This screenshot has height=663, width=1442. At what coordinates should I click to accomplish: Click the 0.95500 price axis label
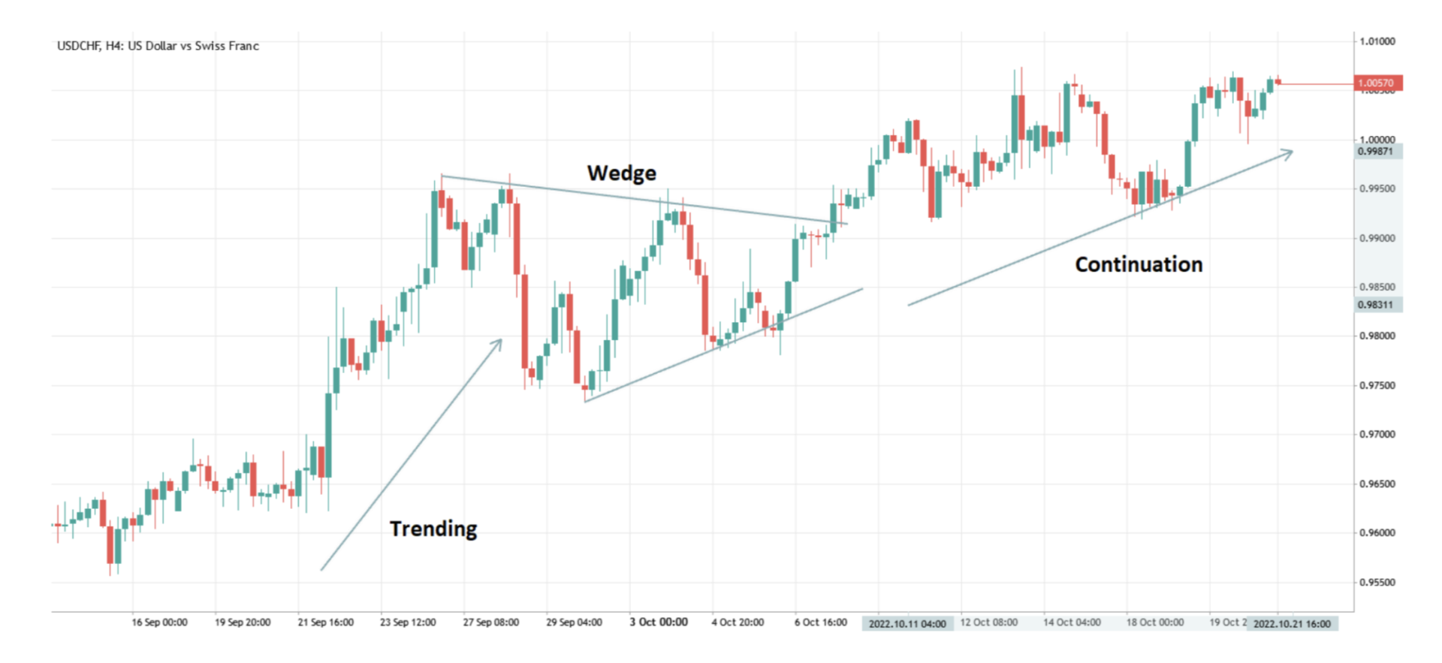1377,583
